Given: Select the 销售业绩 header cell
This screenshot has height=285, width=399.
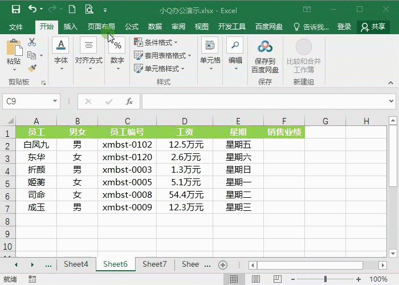Looking at the screenshot, I should (x=284, y=132).
